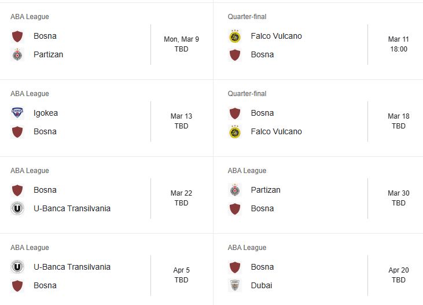Click Partizan logo in Mar 9 match
423x305 pixels.
17,55
